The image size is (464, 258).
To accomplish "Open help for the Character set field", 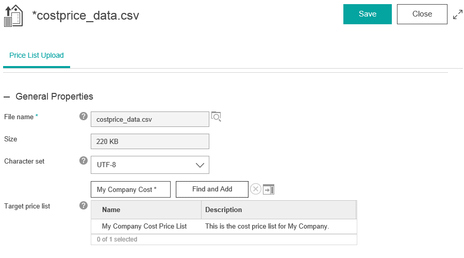I will (84, 160).
